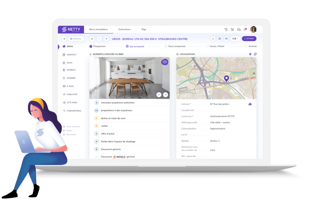Open the French flag language dropdown

point(235,39)
